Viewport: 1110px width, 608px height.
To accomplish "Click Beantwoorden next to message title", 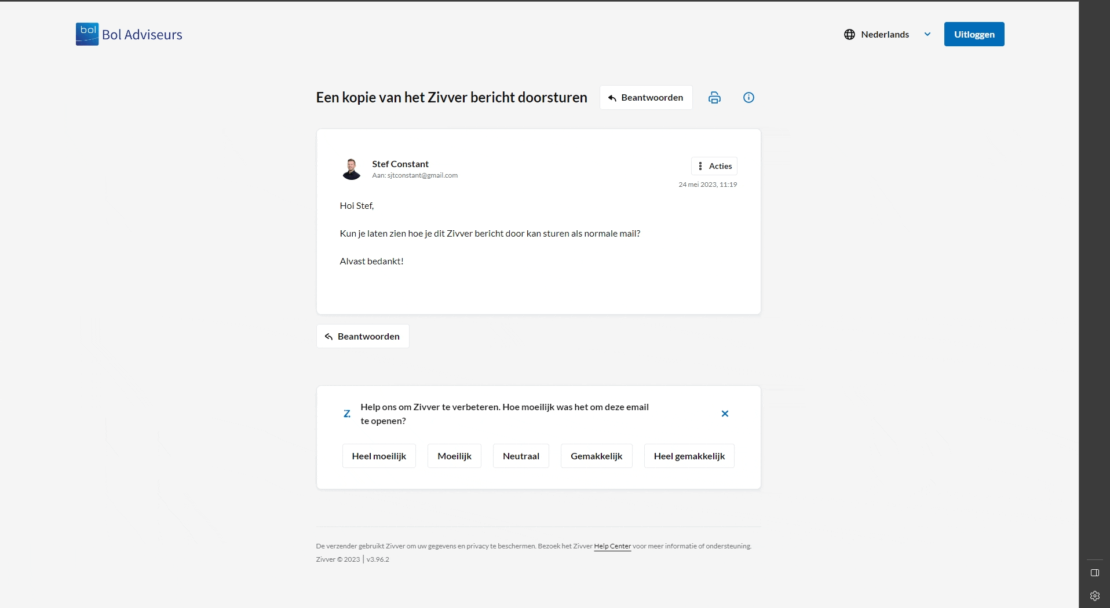I will pyautogui.click(x=646, y=97).
